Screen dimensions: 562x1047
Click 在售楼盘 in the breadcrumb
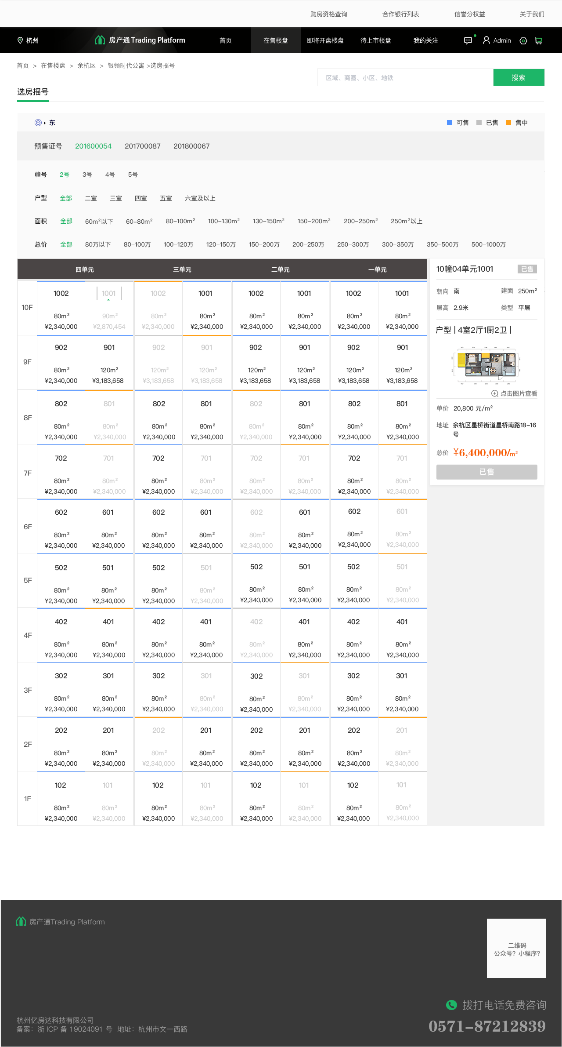[53, 65]
